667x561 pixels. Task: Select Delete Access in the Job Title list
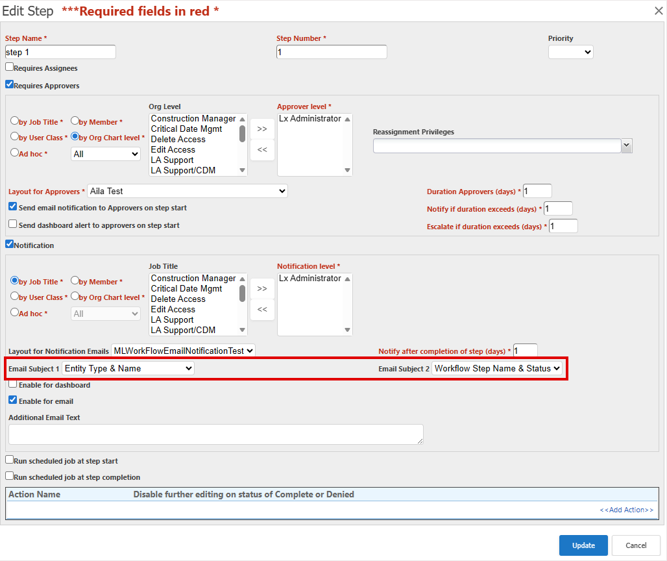(177, 299)
